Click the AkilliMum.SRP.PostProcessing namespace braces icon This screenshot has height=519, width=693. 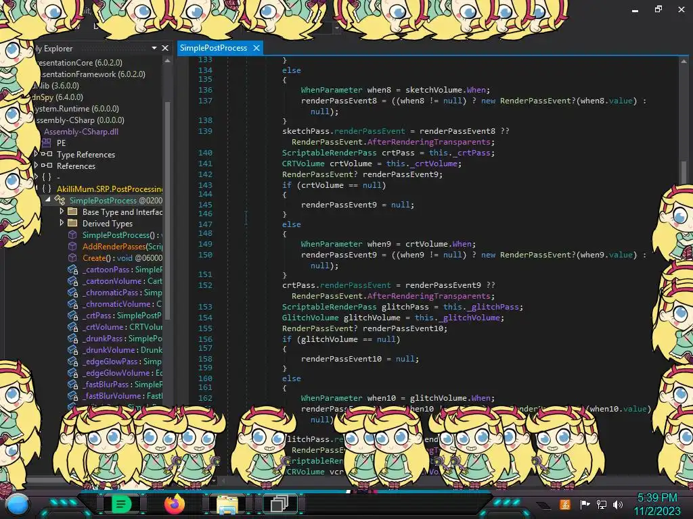[47, 189]
